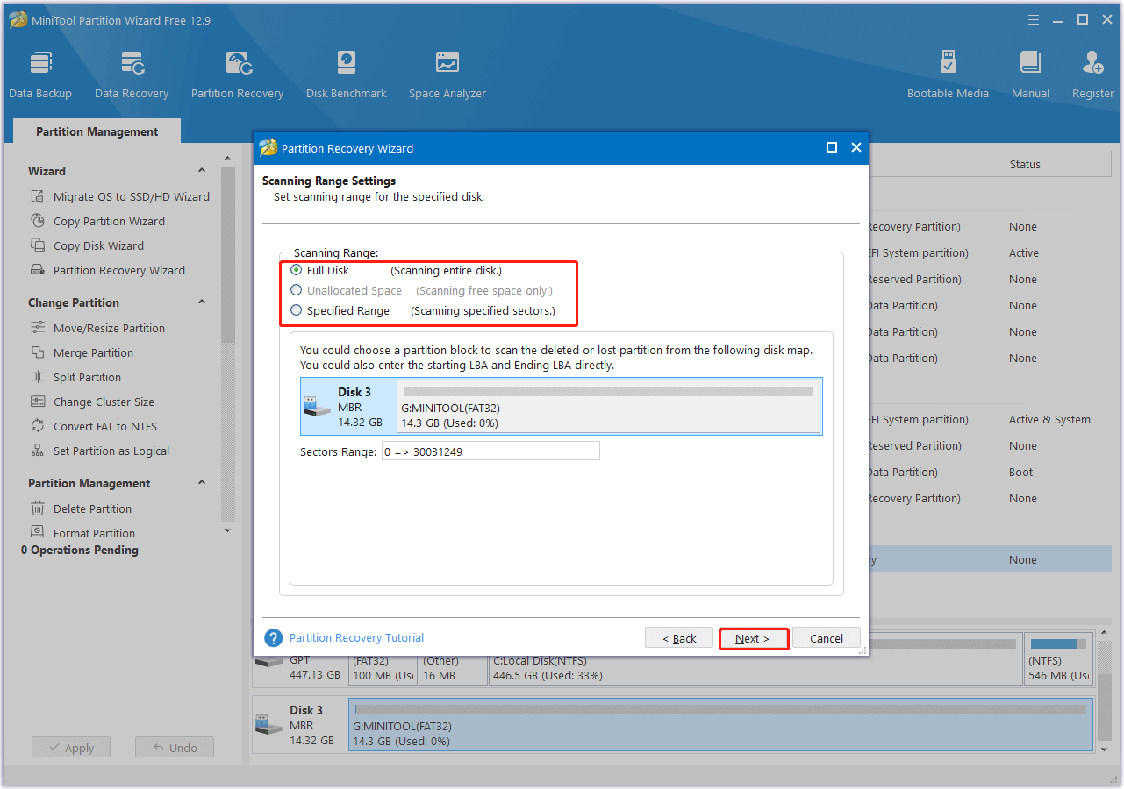Image resolution: width=1124 pixels, height=789 pixels.
Task: Choose the Specified Range scan option
Action: coord(296,310)
